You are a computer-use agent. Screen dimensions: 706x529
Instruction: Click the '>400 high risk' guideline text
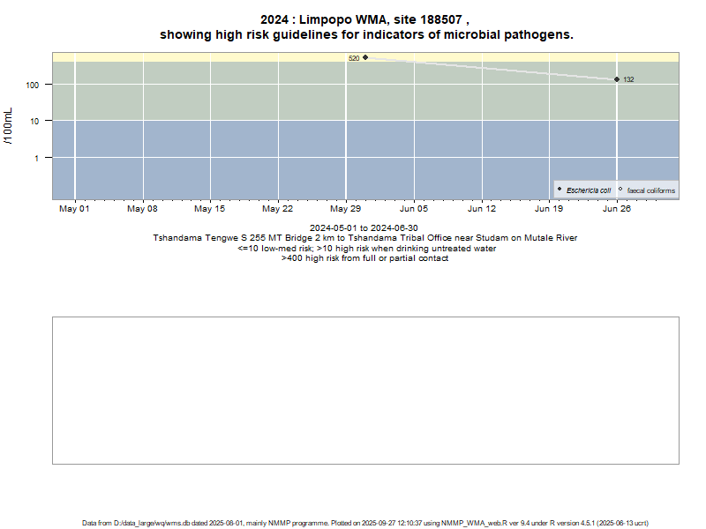[x=364, y=258]
